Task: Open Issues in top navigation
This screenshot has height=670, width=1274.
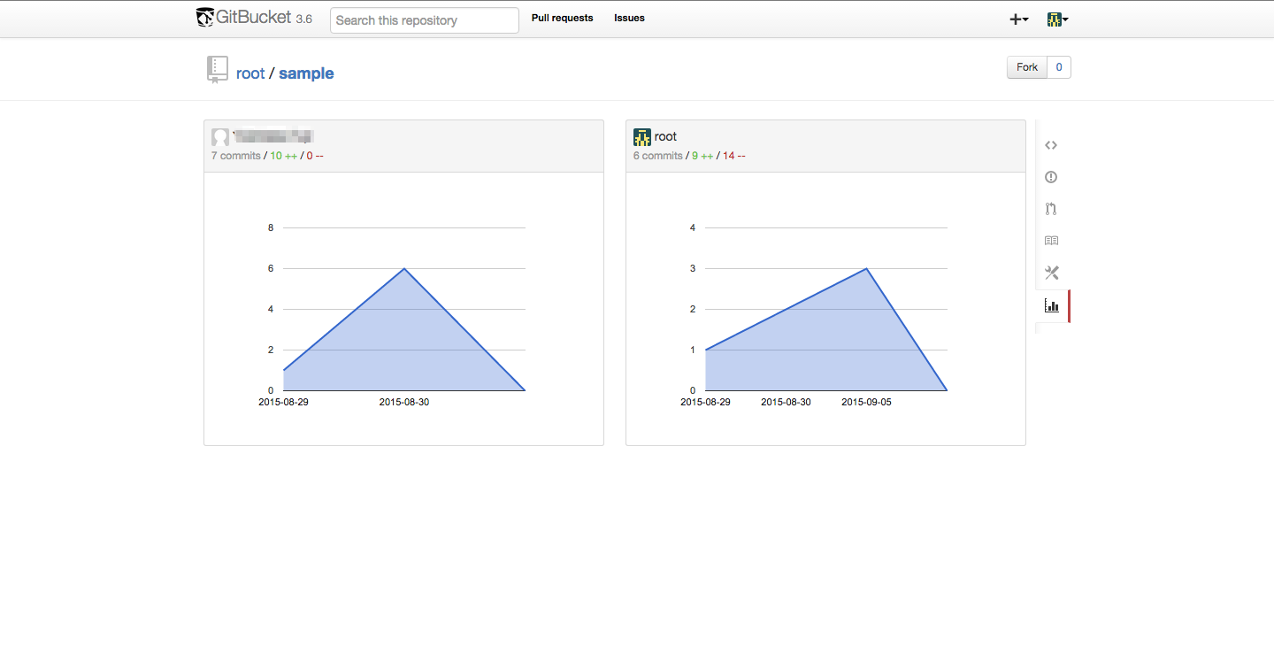Action: click(629, 18)
